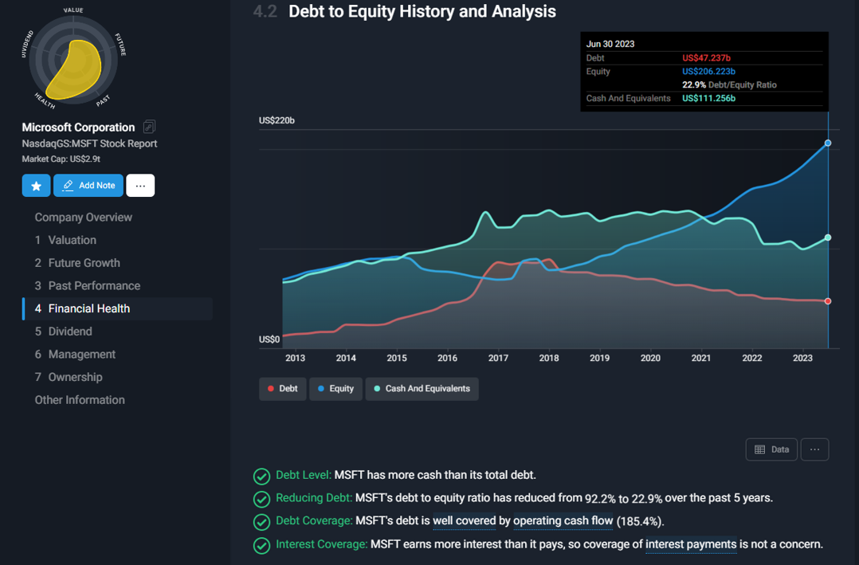Click the 'Debt to Equity History and Analysis' heading

(422, 11)
